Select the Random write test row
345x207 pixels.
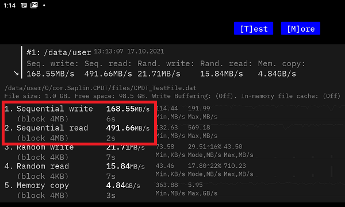coord(75,152)
